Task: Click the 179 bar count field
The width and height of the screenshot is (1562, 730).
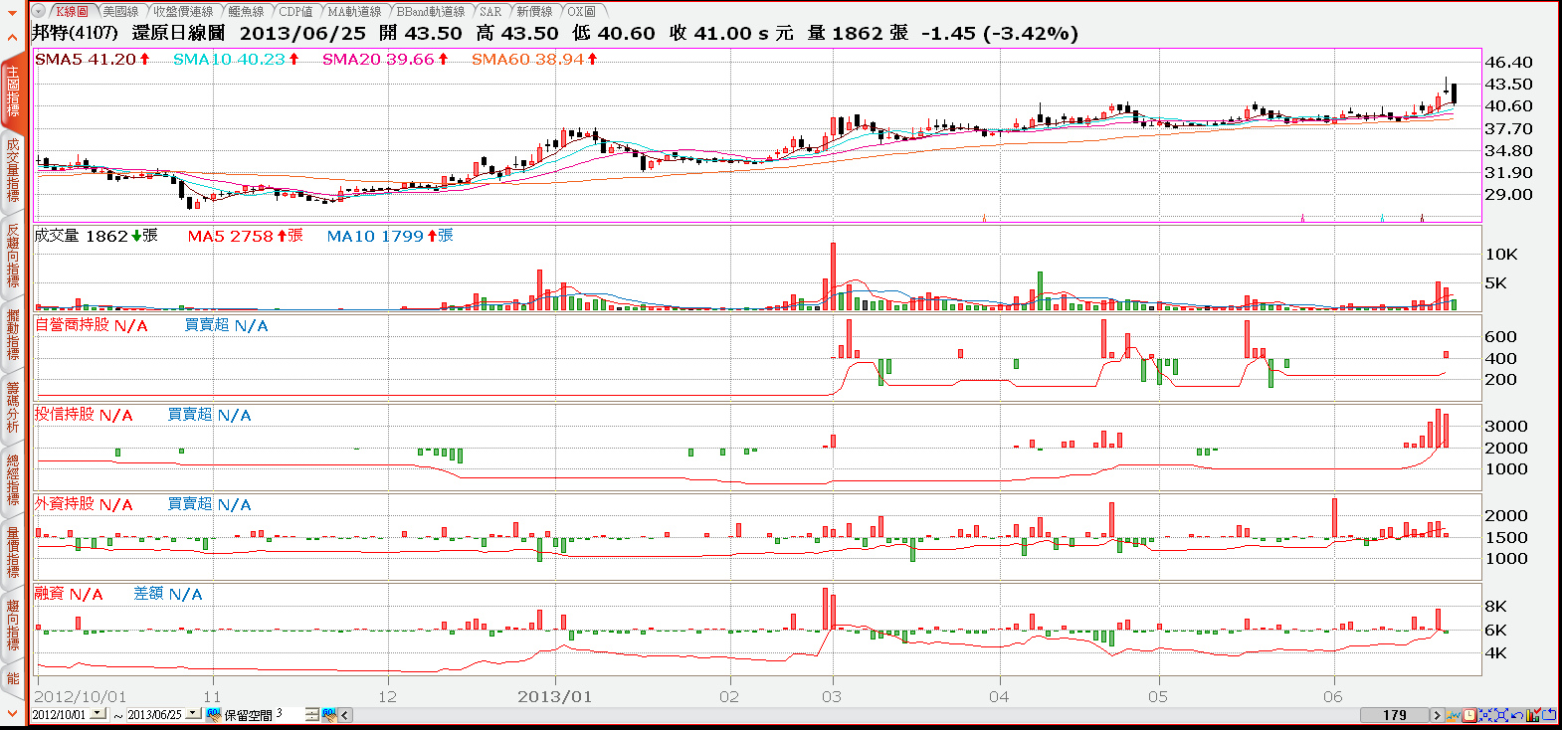Action: point(1394,714)
